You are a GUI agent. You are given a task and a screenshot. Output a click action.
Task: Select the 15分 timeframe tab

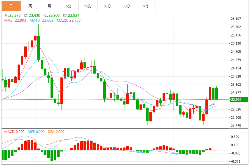click(x=88, y=6)
